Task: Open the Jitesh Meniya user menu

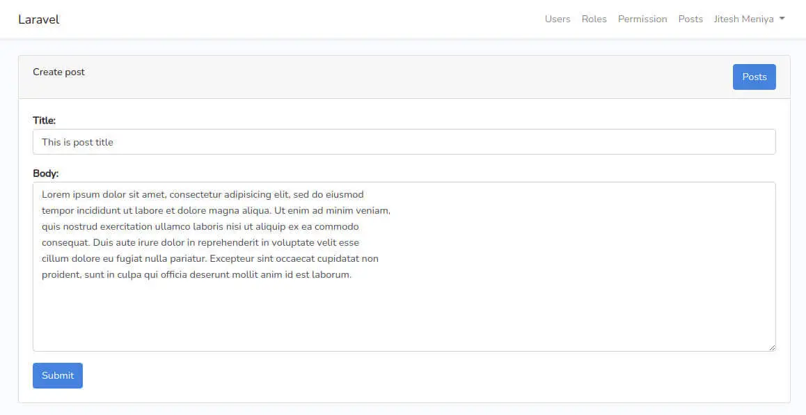Action: 749,19
